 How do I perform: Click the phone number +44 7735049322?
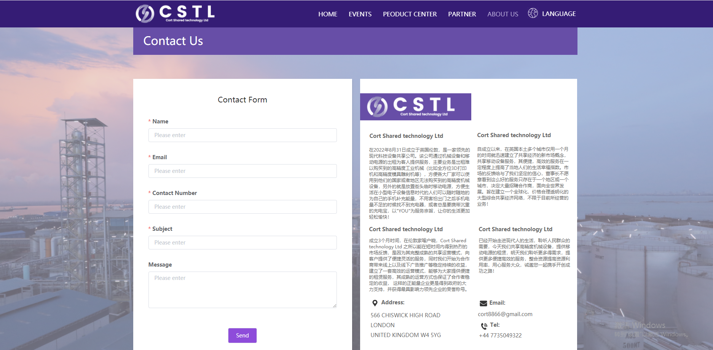click(500, 335)
